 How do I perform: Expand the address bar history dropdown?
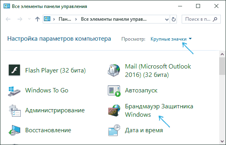pos(167,19)
